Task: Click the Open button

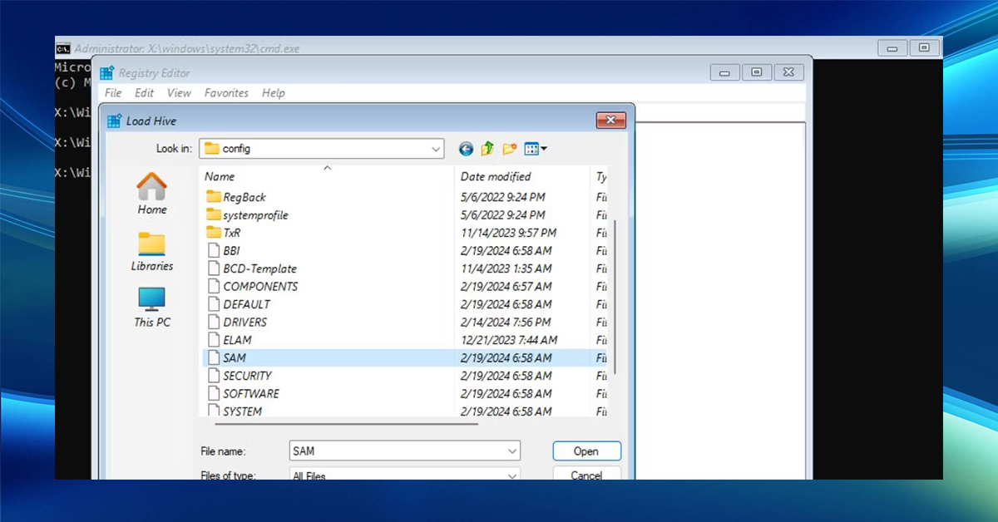Action: pyautogui.click(x=586, y=451)
